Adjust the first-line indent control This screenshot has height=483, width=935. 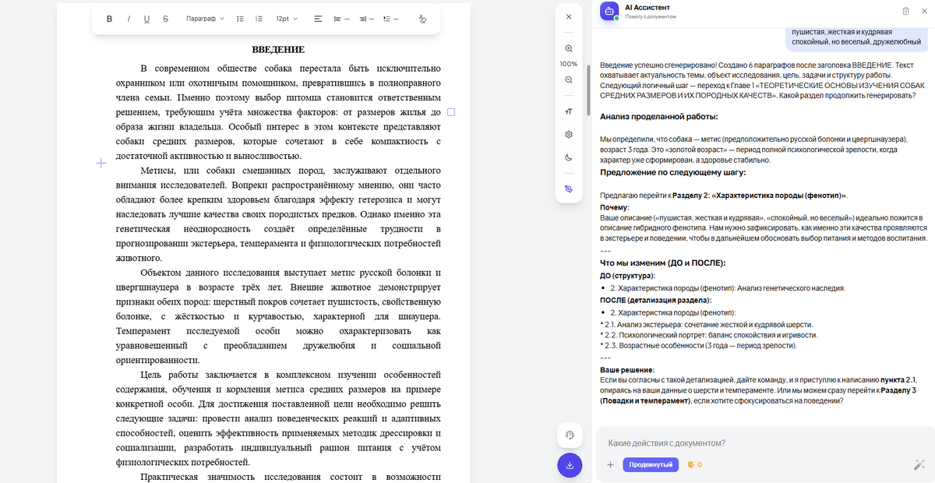[x=391, y=19]
